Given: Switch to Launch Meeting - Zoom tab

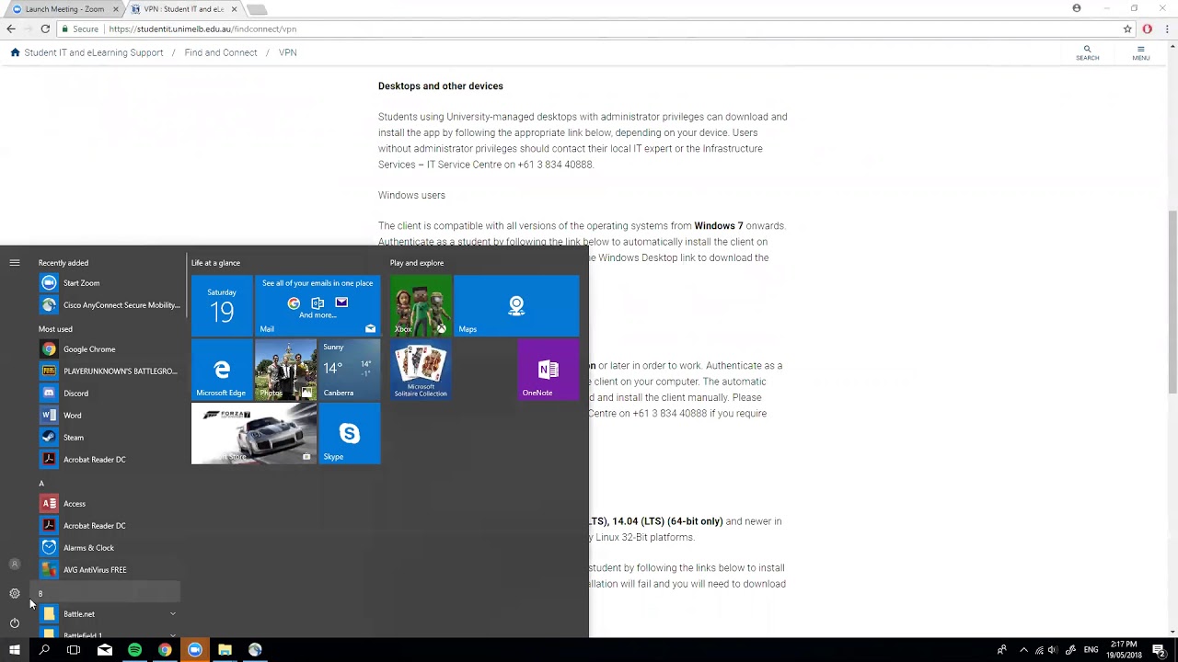Looking at the screenshot, I should [64, 9].
